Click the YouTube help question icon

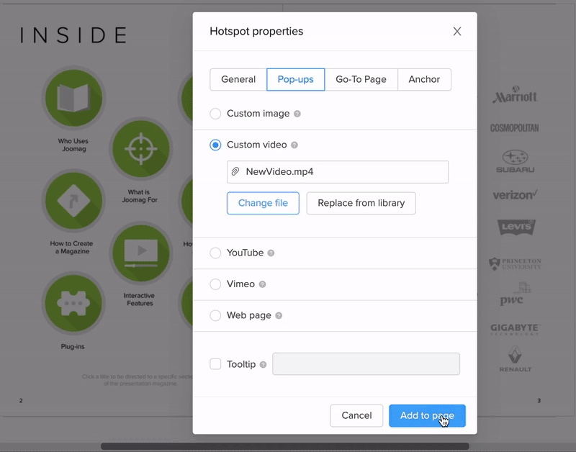(x=271, y=253)
